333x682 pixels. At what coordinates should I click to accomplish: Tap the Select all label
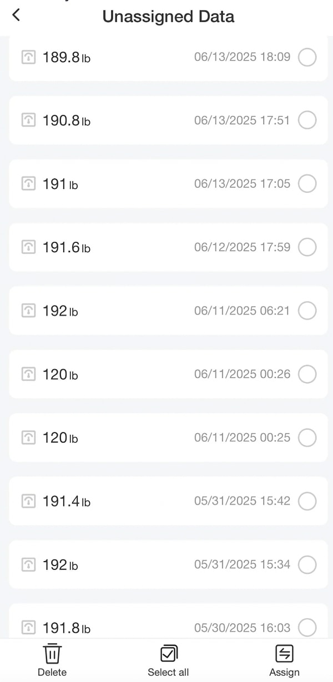[x=168, y=672]
